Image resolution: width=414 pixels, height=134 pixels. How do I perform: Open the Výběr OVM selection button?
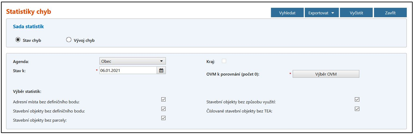tap(326, 74)
